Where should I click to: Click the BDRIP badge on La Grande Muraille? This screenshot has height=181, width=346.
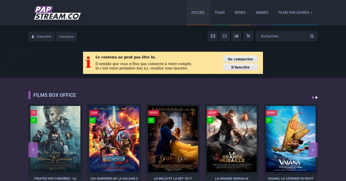(x=213, y=113)
